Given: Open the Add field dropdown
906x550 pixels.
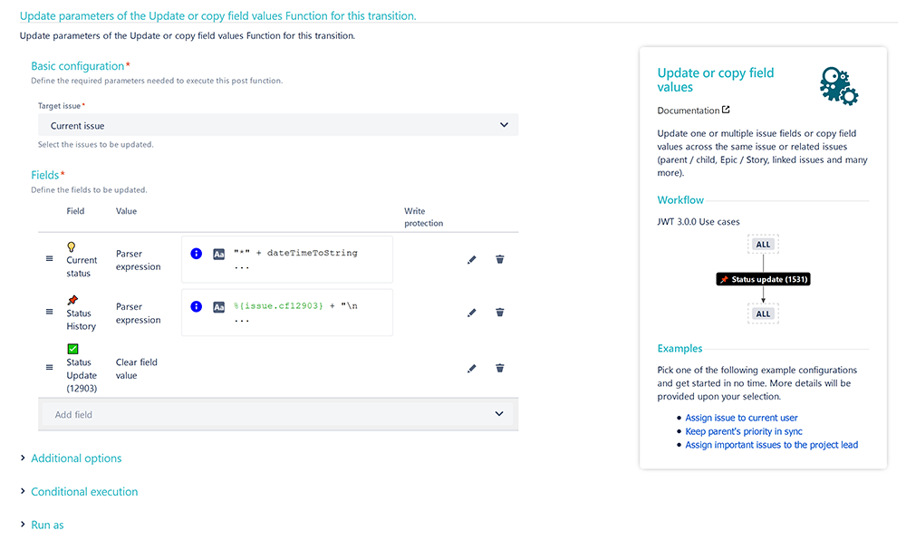Looking at the screenshot, I should pyautogui.click(x=278, y=414).
